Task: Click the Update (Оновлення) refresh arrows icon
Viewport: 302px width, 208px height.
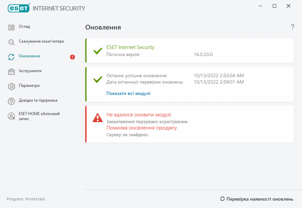Action: coord(11,57)
